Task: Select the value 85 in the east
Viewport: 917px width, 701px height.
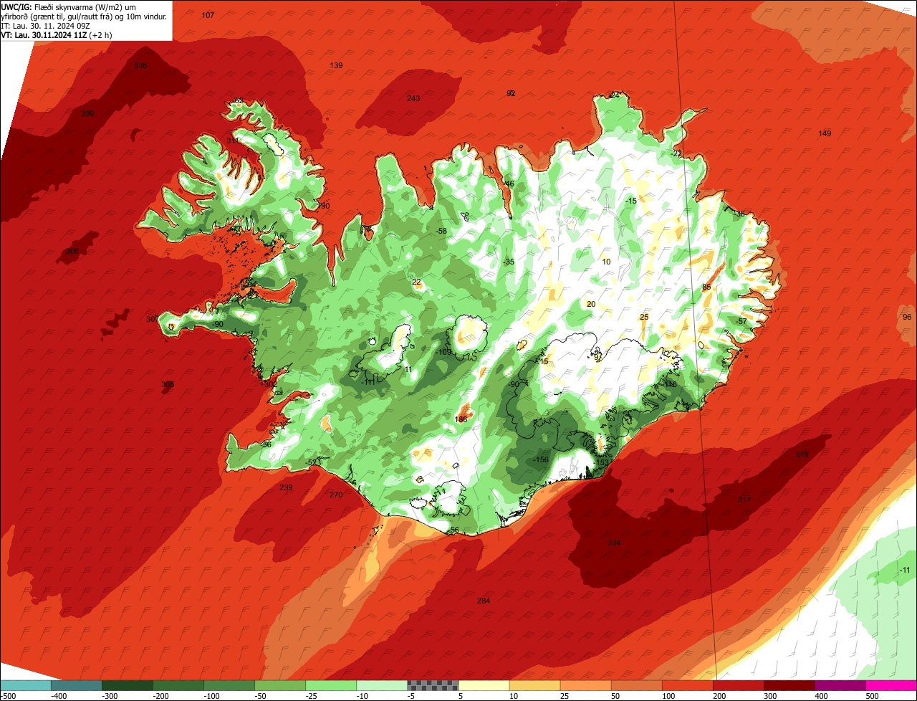Action: [706, 287]
